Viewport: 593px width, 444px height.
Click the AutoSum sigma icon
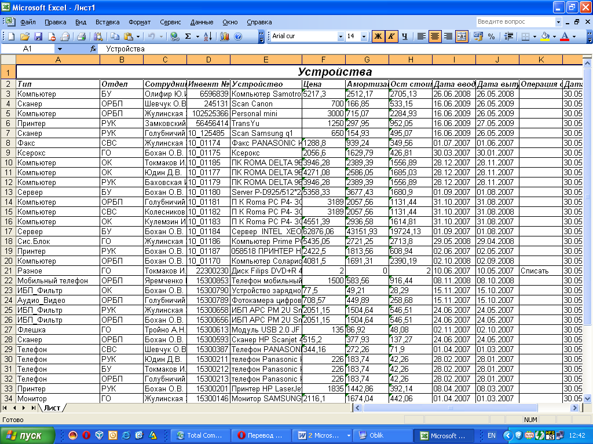(x=188, y=36)
